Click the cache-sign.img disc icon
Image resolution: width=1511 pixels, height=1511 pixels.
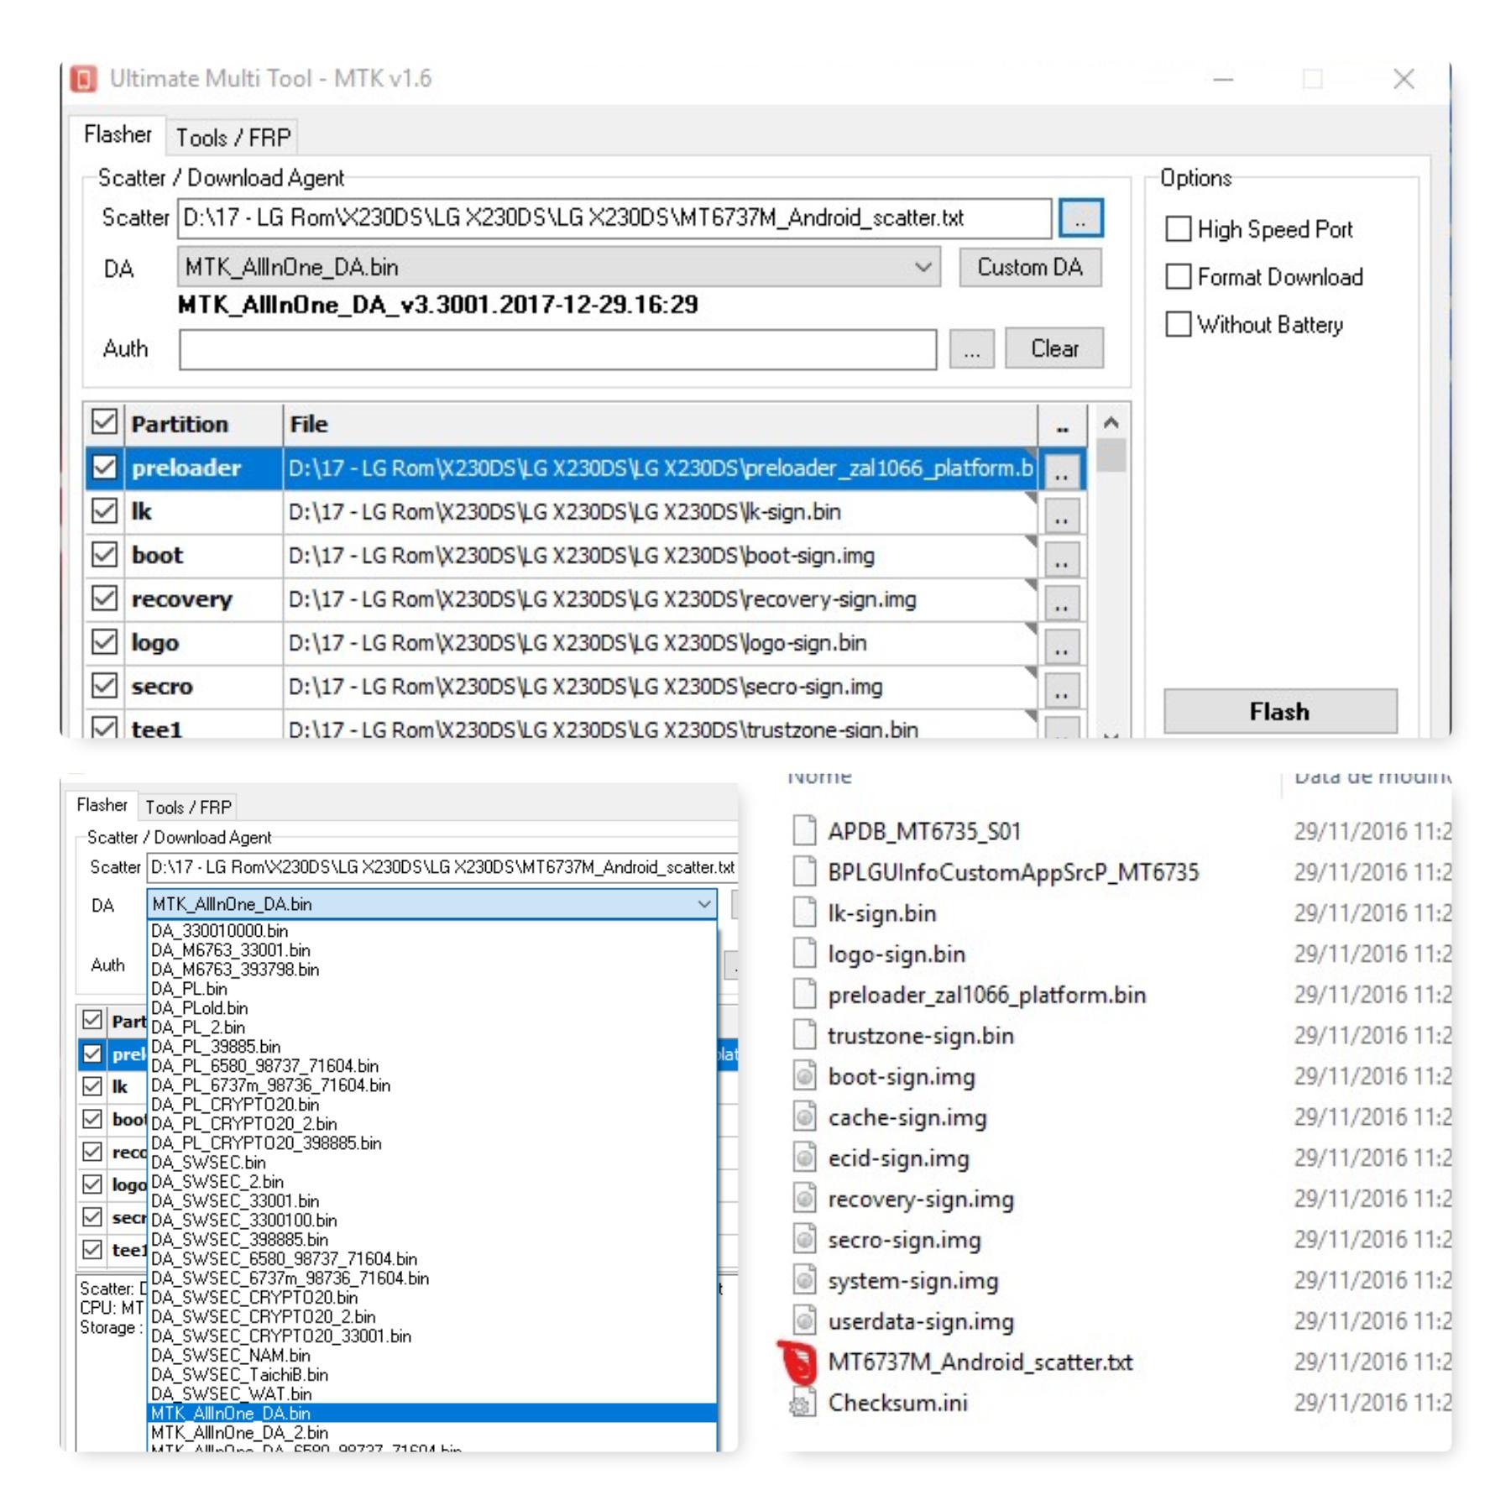tap(804, 1116)
